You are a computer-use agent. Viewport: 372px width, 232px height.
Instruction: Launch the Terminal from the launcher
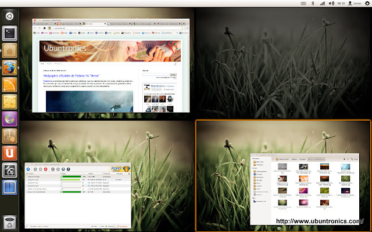[9, 34]
